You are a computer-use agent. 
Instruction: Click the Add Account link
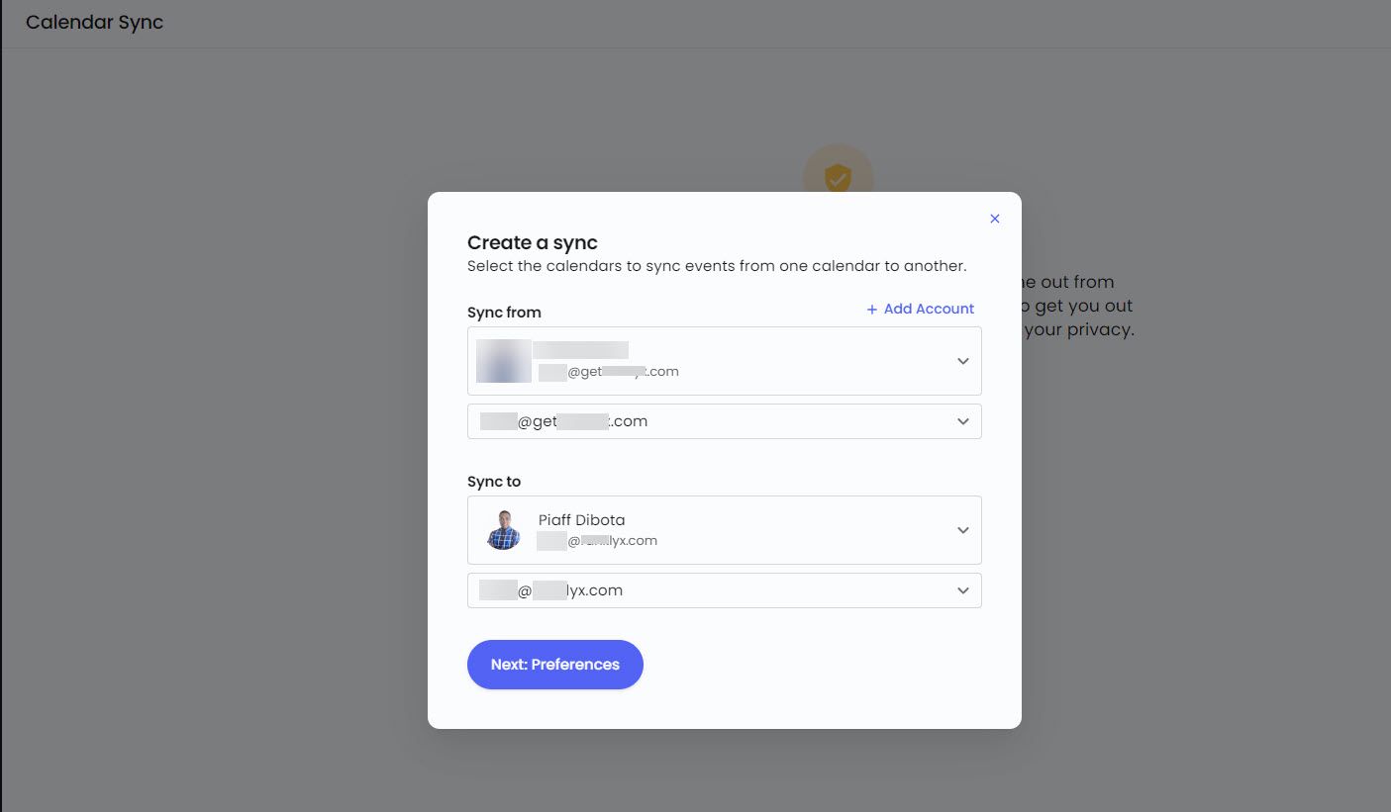click(929, 309)
